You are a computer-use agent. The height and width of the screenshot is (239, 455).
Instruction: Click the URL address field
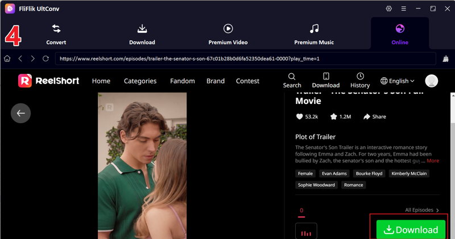coord(246,58)
